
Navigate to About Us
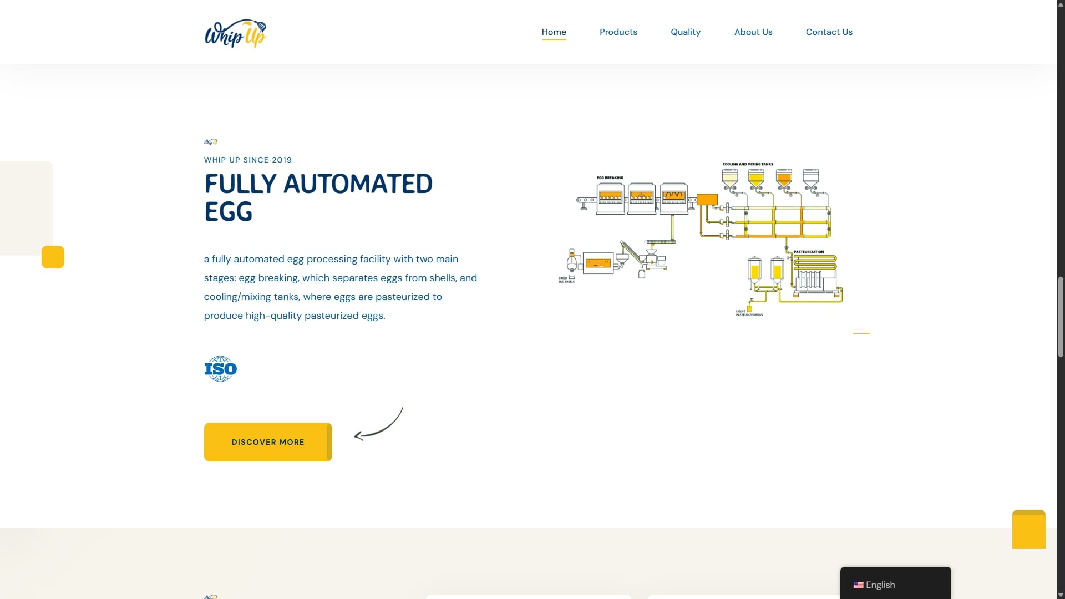[x=753, y=32]
